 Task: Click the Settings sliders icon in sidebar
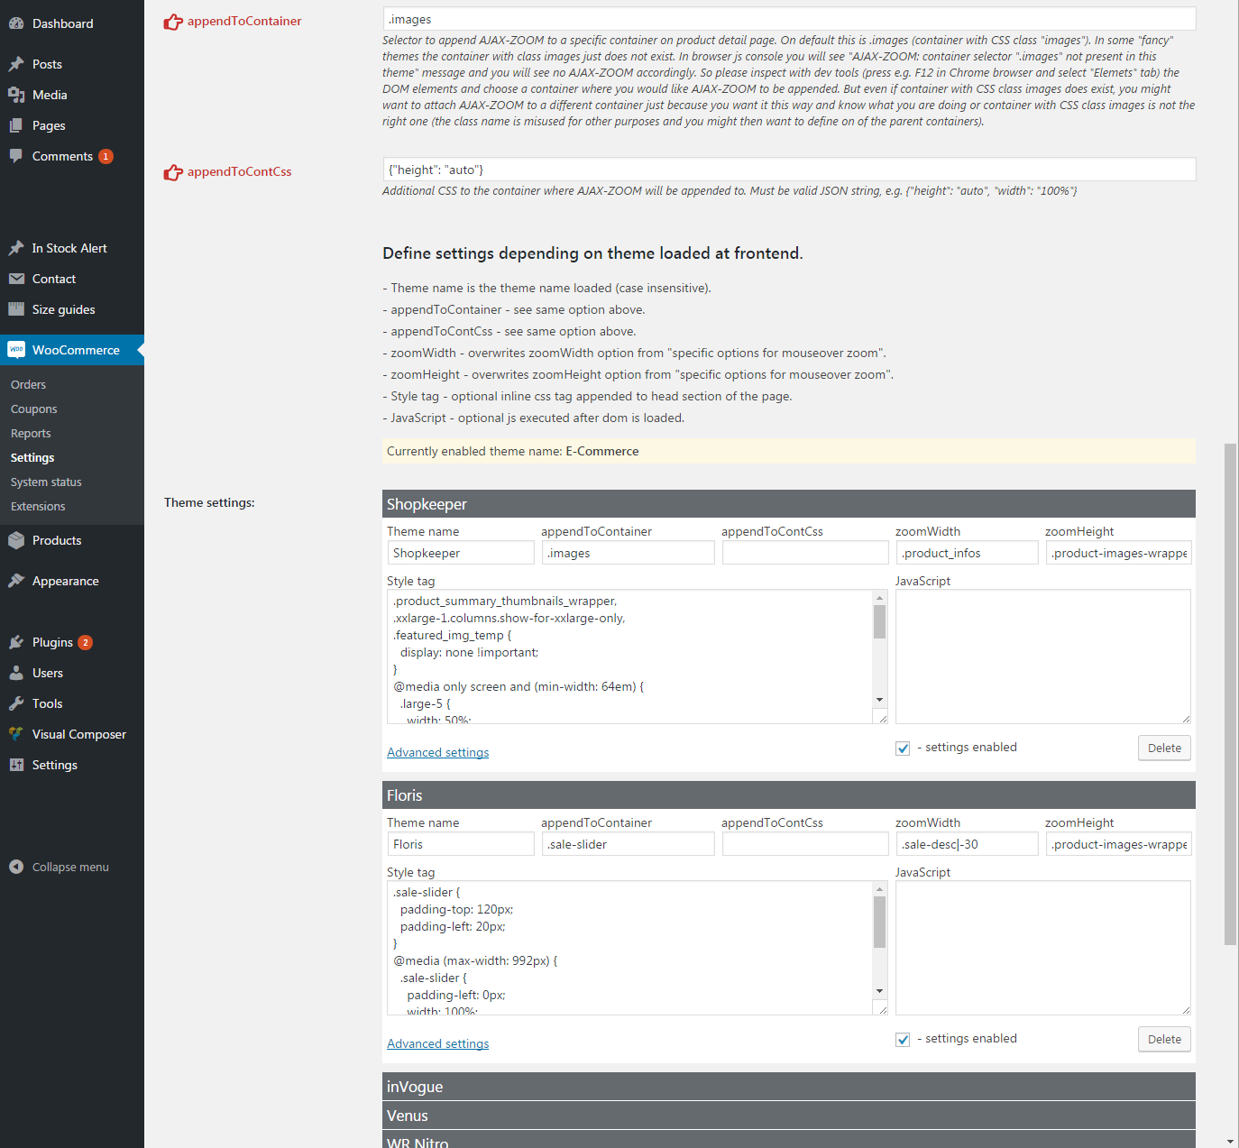point(16,765)
